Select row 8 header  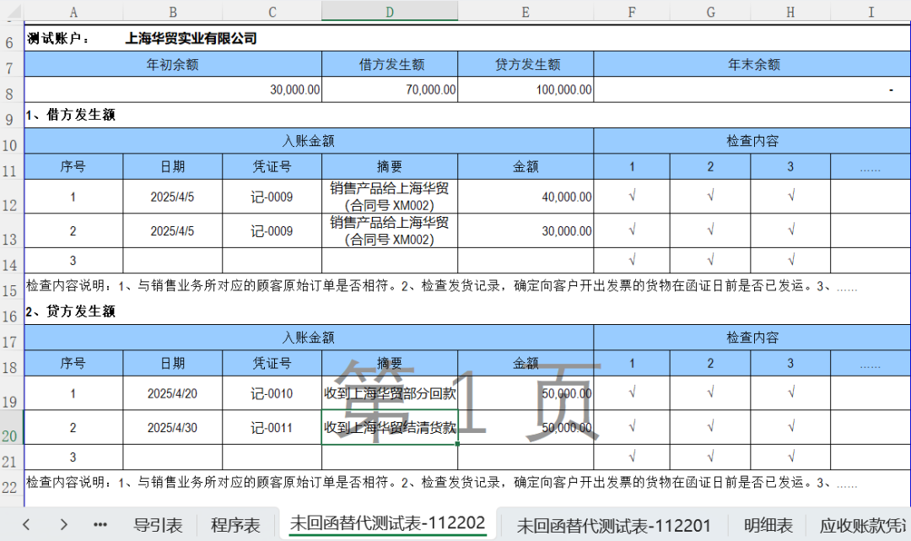tap(10, 90)
